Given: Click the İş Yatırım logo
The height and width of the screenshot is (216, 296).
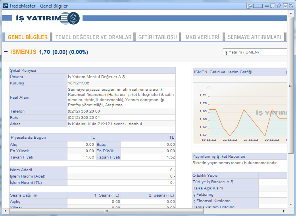Looking at the screenshot, I should (48, 18).
